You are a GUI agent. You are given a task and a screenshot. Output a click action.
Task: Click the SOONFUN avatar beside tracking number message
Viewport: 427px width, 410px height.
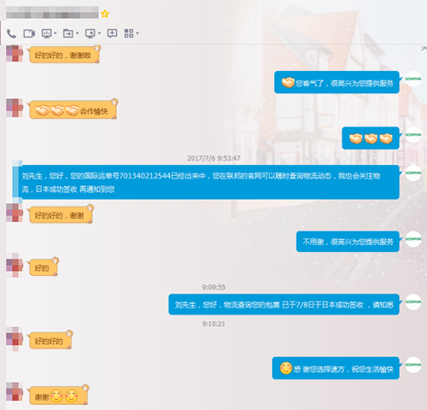click(x=413, y=173)
